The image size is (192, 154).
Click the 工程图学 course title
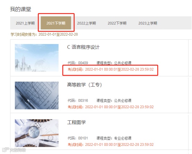(76, 122)
